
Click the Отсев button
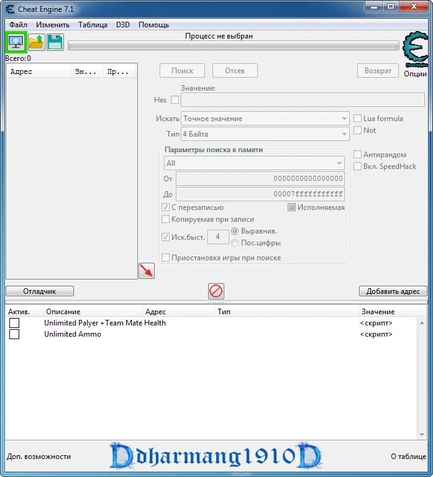(235, 71)
